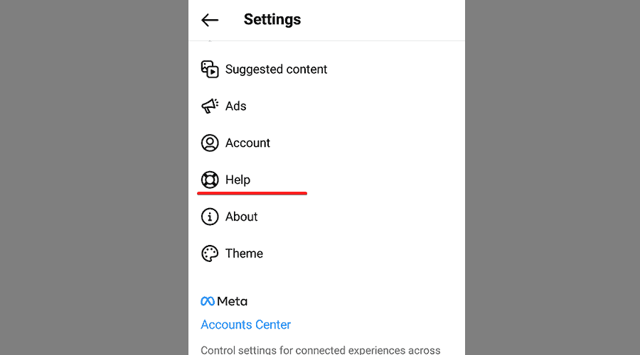Click the Meta logo icon
The width and height of the screenshot is (640, 355).
(x=208, y=301)
